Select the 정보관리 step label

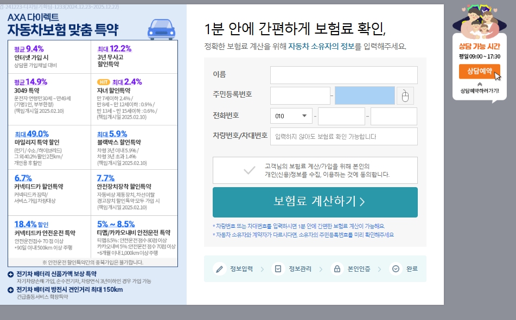point(300,269)
